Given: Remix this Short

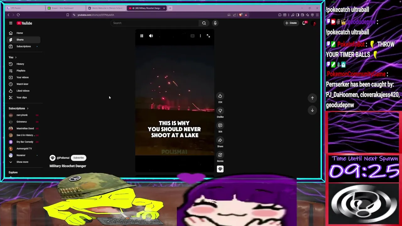Looking at the screenshot, I should pyautogui.click(x=220, y=155).
